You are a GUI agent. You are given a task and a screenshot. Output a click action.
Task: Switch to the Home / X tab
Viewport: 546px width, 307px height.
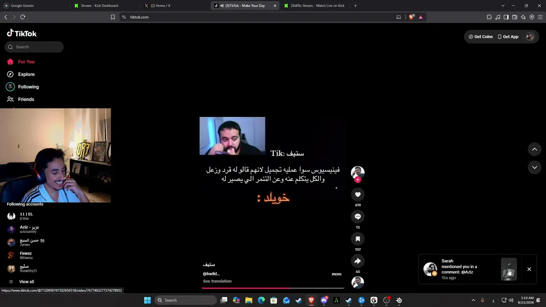pos(174,6)
